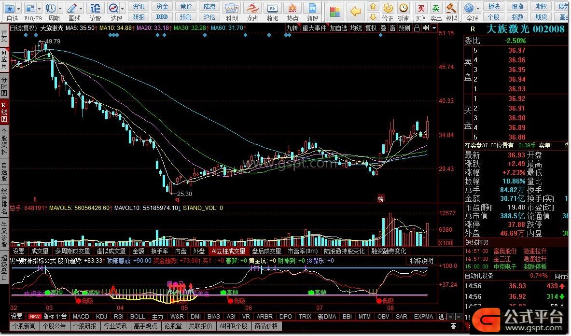The height and width of the screenshot is (336, 571).
Task: Select the 分时图 sidebar tab
Action: click(4, 86)
